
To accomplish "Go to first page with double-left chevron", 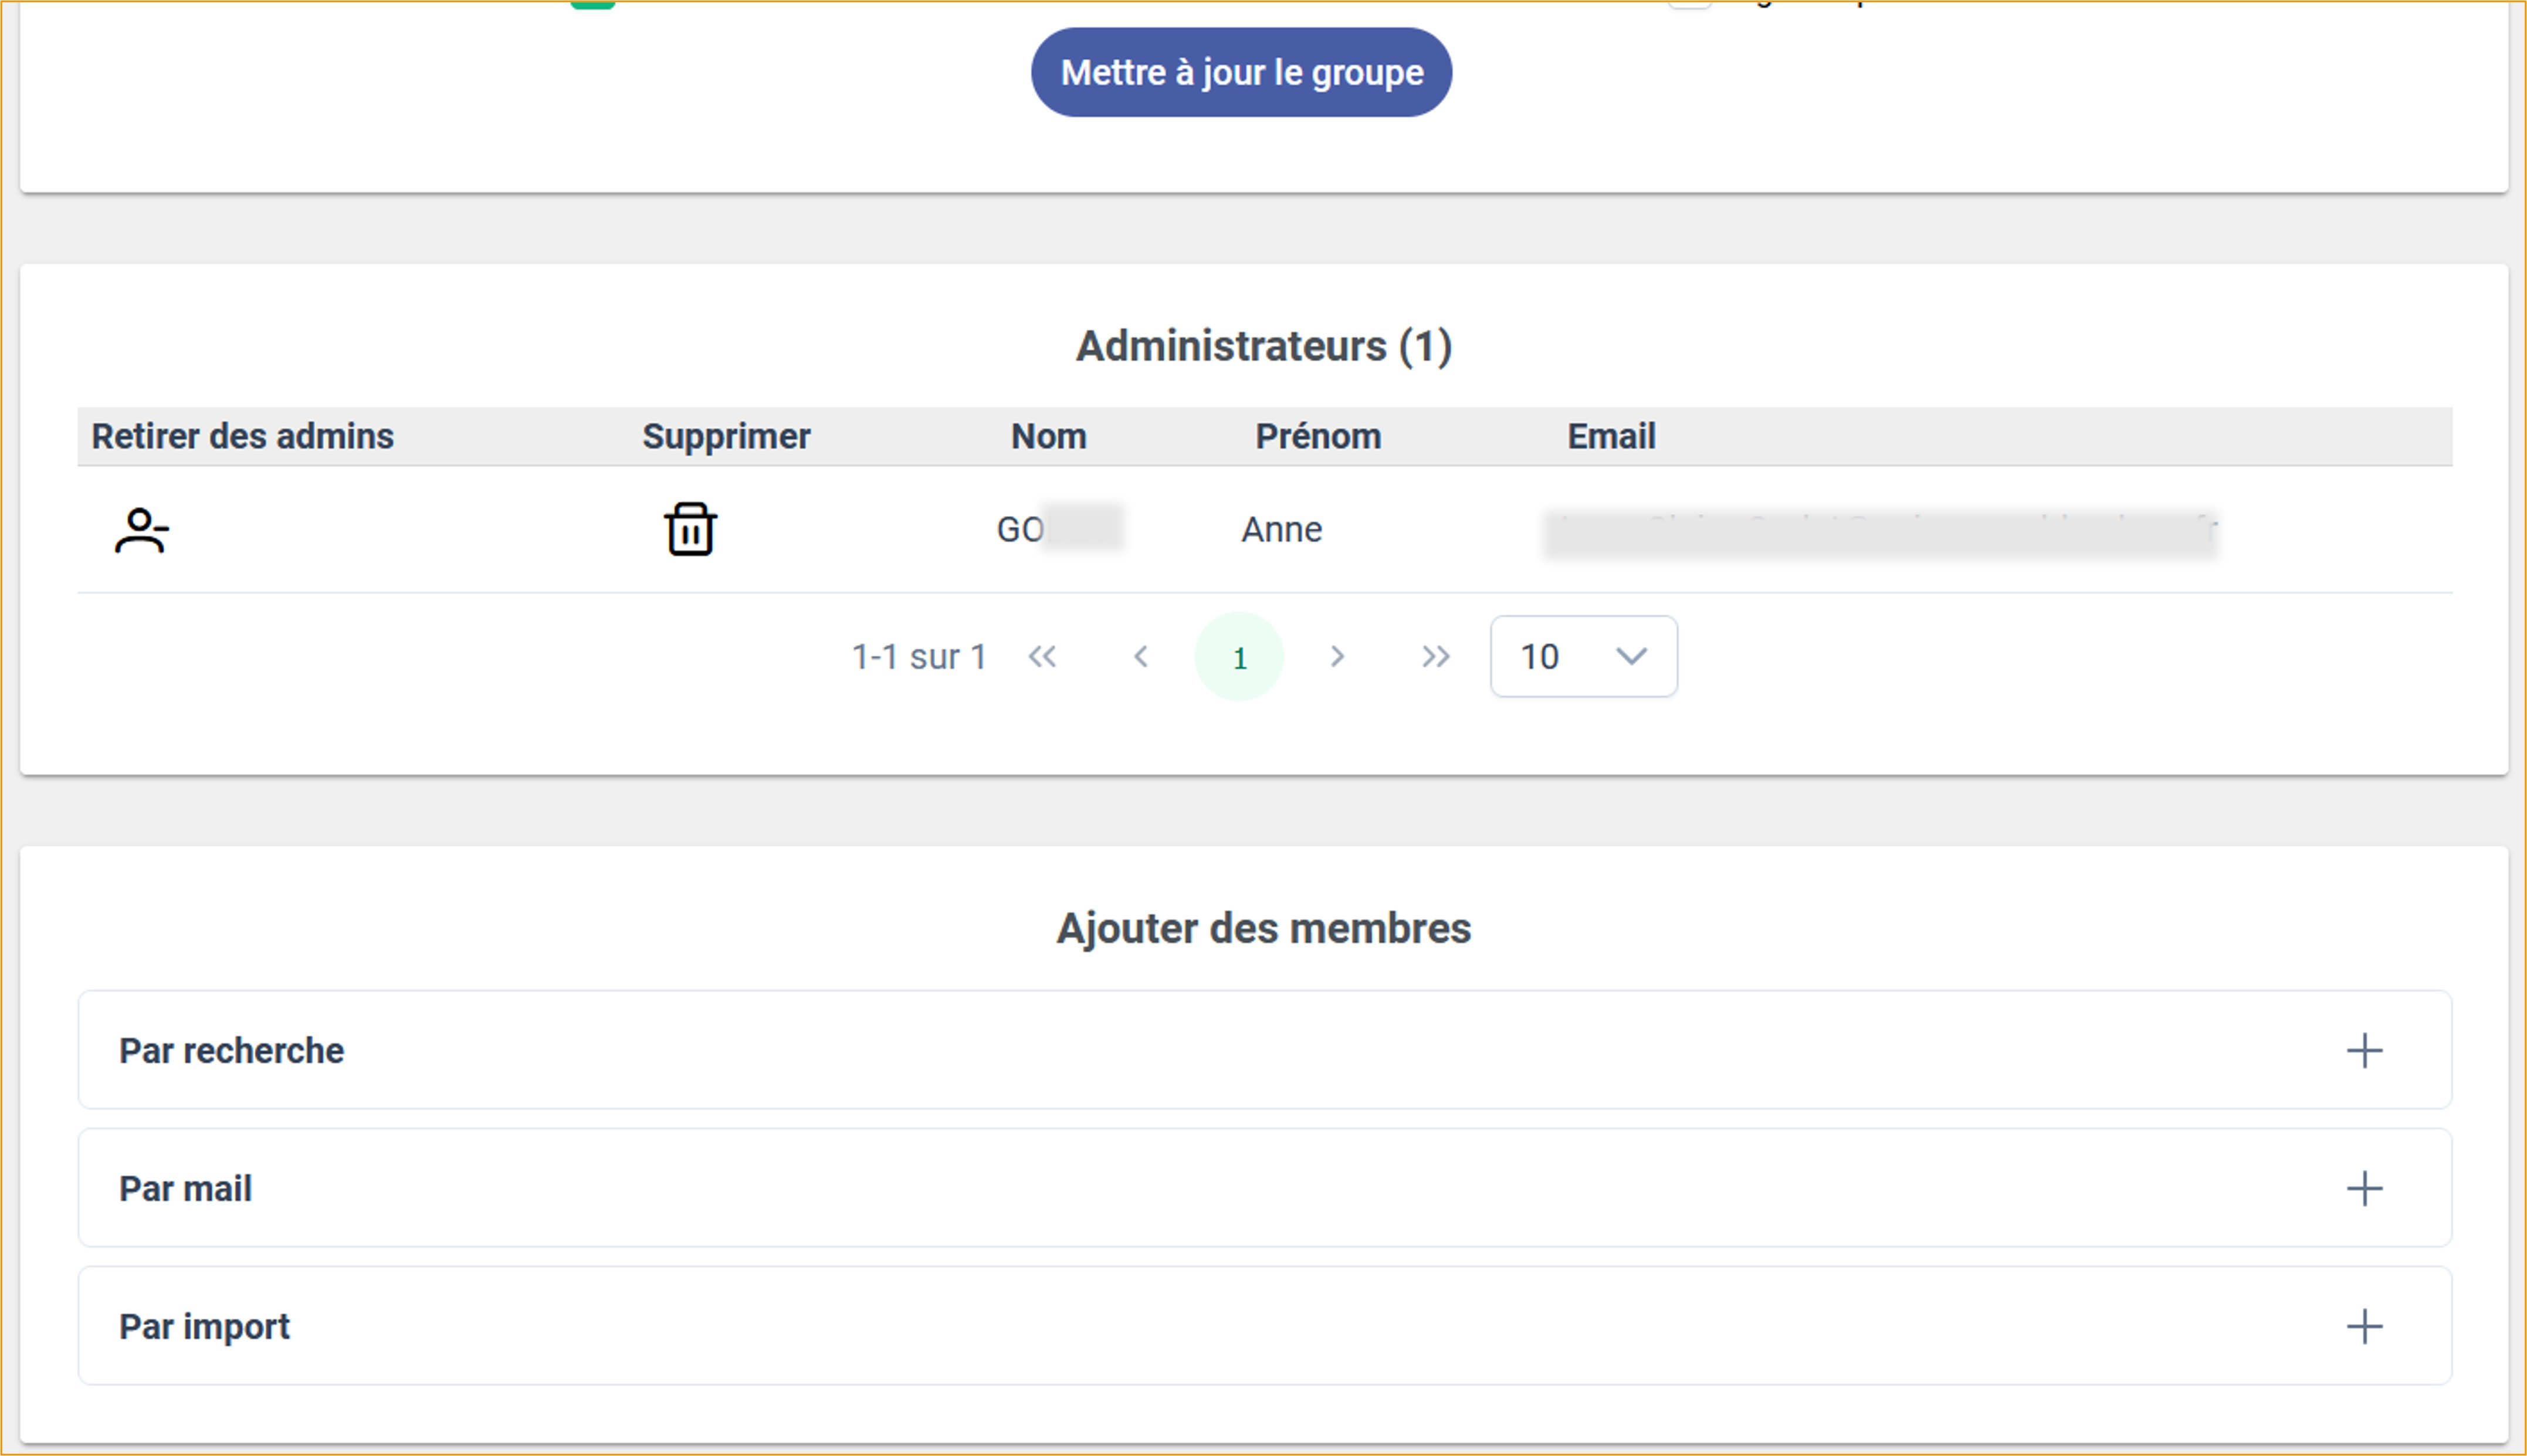I will [1042, 657].
